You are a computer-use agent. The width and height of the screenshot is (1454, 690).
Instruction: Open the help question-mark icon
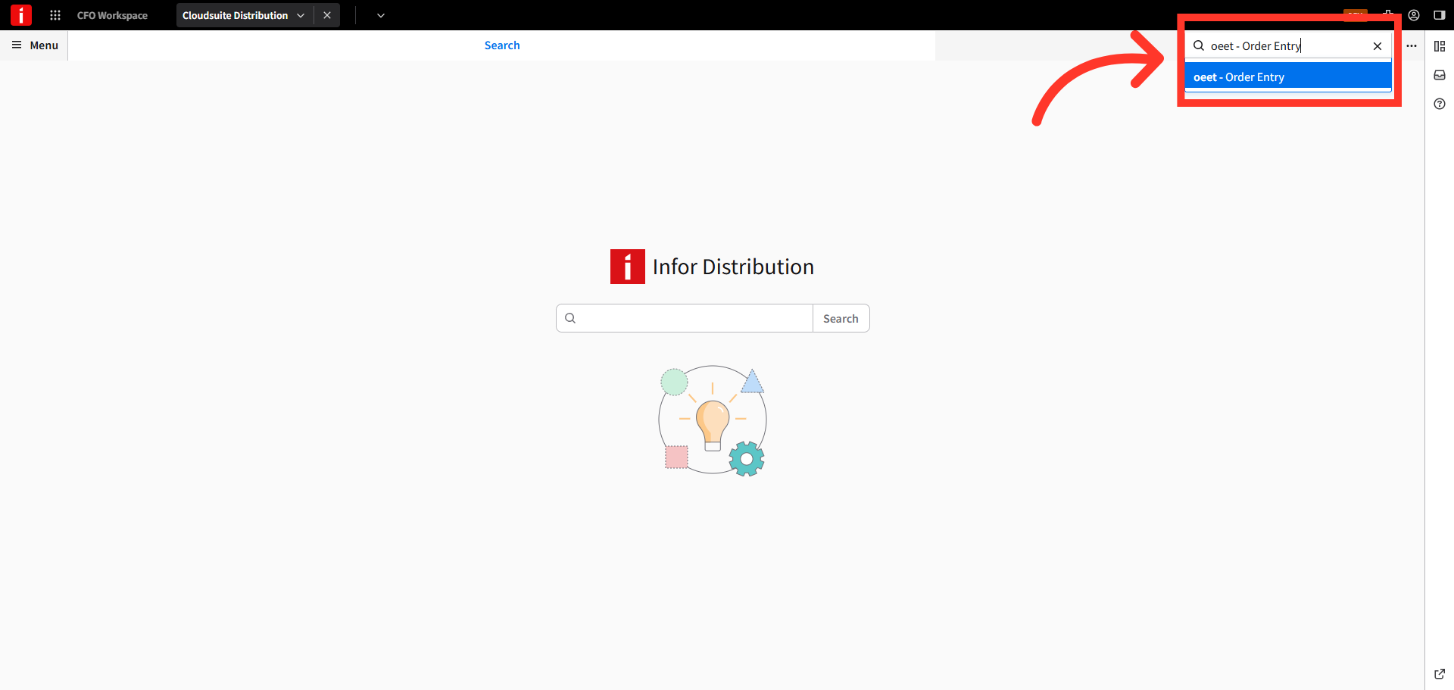1440,104
